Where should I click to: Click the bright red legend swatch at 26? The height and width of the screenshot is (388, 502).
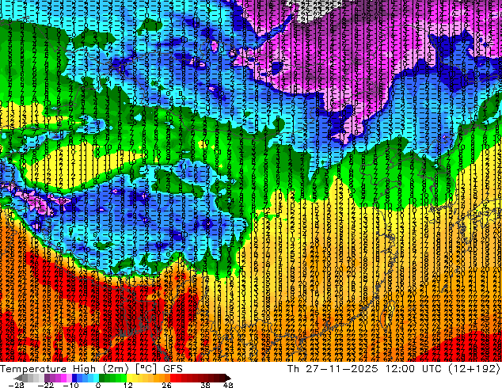(x=173, y=378)
